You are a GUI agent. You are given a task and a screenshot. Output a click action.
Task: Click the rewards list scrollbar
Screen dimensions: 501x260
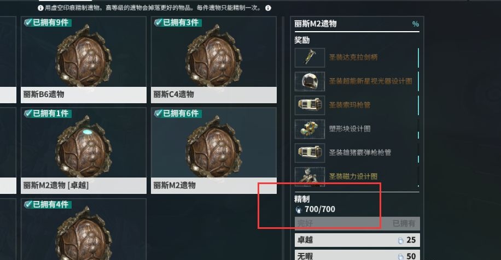click(x=418, y=117)
